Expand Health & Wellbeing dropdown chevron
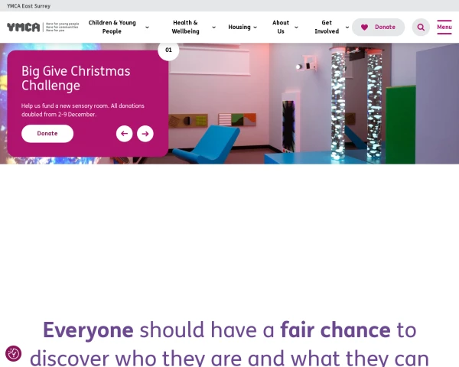 [x=213, y=28]
